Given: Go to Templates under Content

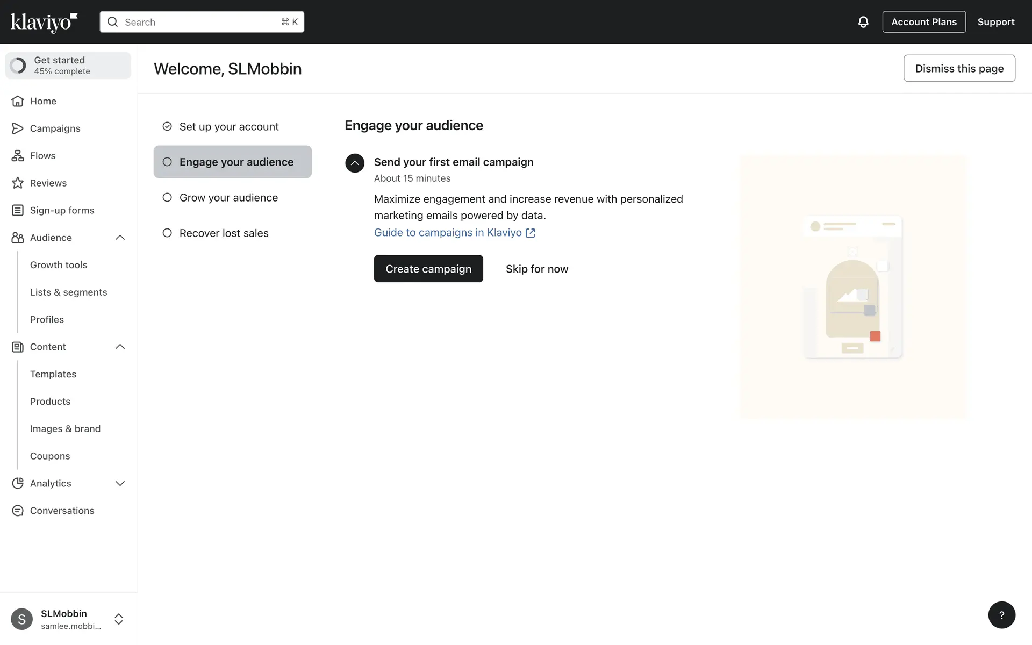Looking at the screenshot, I should coord(53,374).
